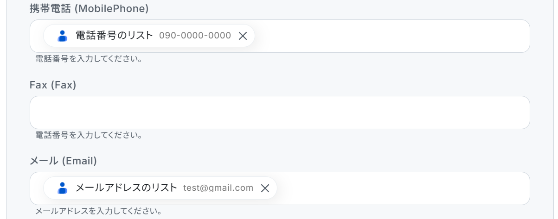Click person icon in email address chip

(62, 188)
